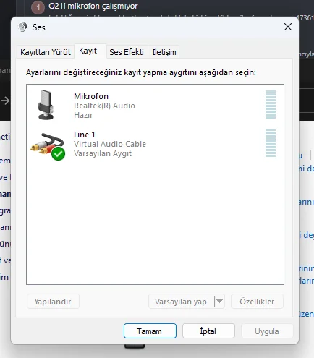Cancel with the İptal button
The image size is (314, 358).
pyautogui.click(x=208, y=331)
